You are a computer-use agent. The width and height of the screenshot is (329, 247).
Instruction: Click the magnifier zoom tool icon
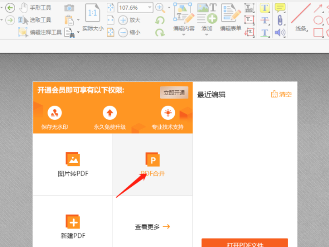pos(160,8)
